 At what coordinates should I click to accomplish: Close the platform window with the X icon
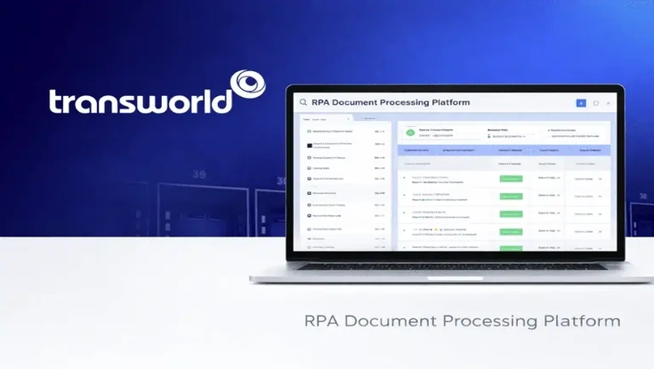(x=608, y=103)
